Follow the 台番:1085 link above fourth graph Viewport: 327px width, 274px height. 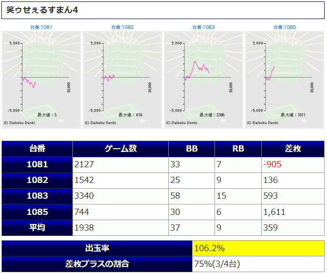point(285,28)
